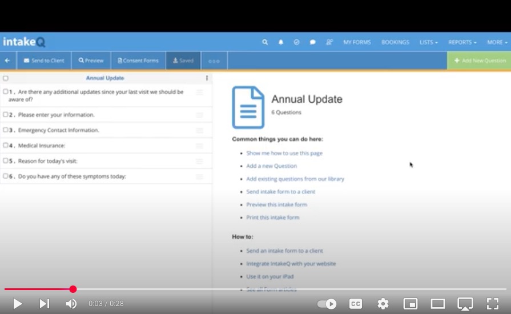Click drag handle for symptoms question
This screenshot has width=511, height=314.
[199, 176]
